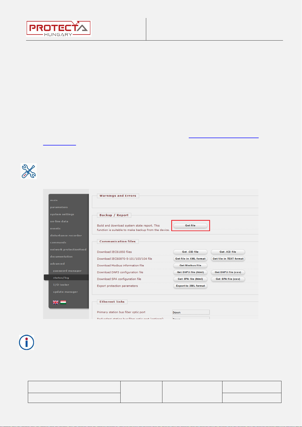Click the Build and download system state report text
Screen dimensions: 302x427
pos(133,228)
